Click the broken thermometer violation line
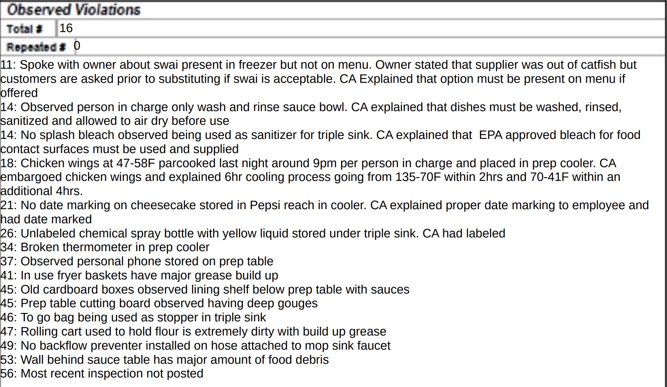Viewport: 667px width, 387px height. 105,247
